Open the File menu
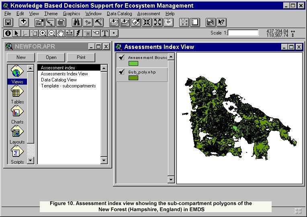The width and height of the screenshot is (307, 217). (8, 14)
